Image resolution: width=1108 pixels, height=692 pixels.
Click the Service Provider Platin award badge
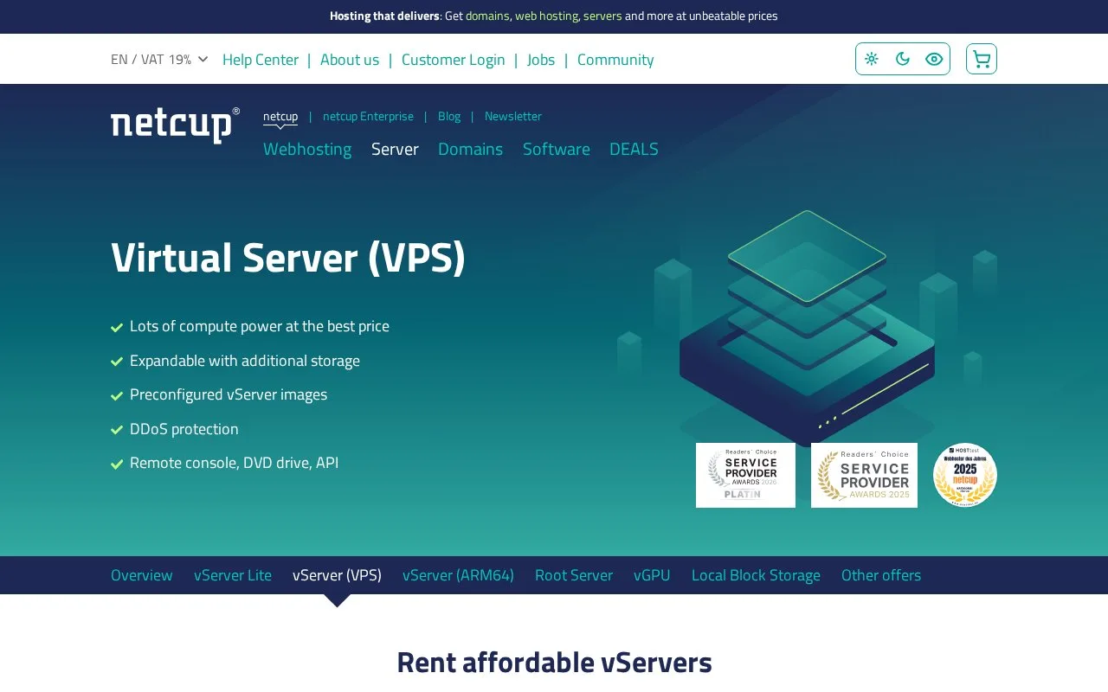tap(745, 475)
